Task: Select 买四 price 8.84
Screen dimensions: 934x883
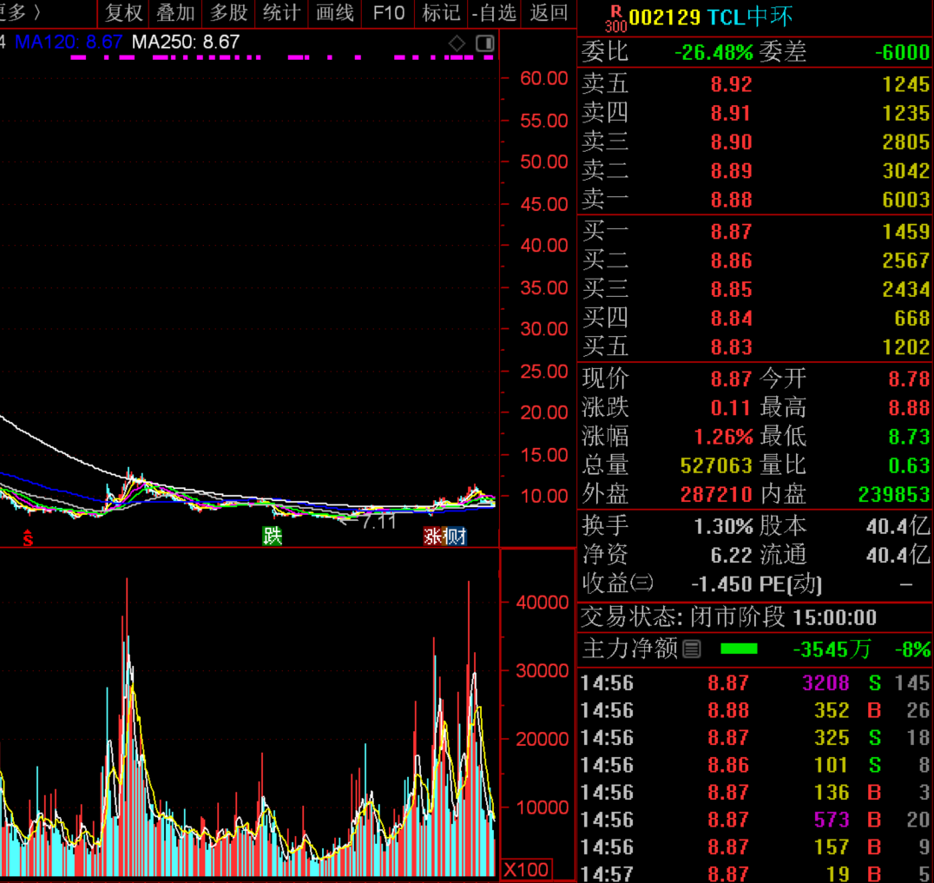Action: pyautogui.click(x=731, y=319)
